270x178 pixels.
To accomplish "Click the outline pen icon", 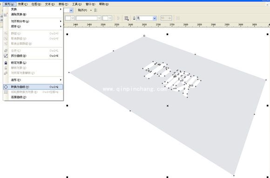I will pyautogui.click(x=134, y=18).
